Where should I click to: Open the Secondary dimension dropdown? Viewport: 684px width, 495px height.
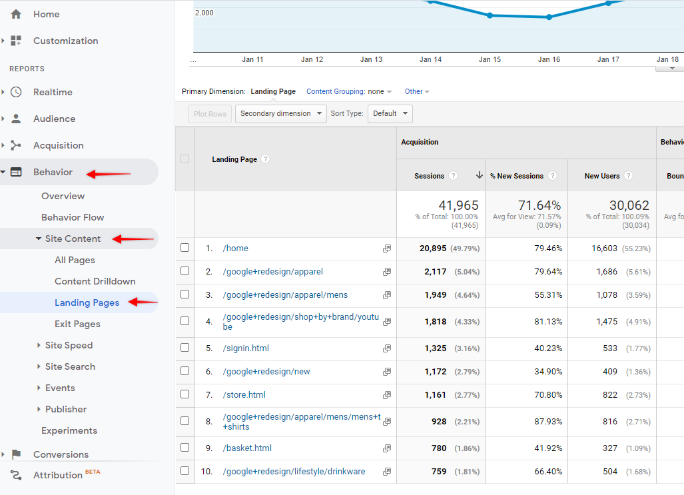[280, 113]
